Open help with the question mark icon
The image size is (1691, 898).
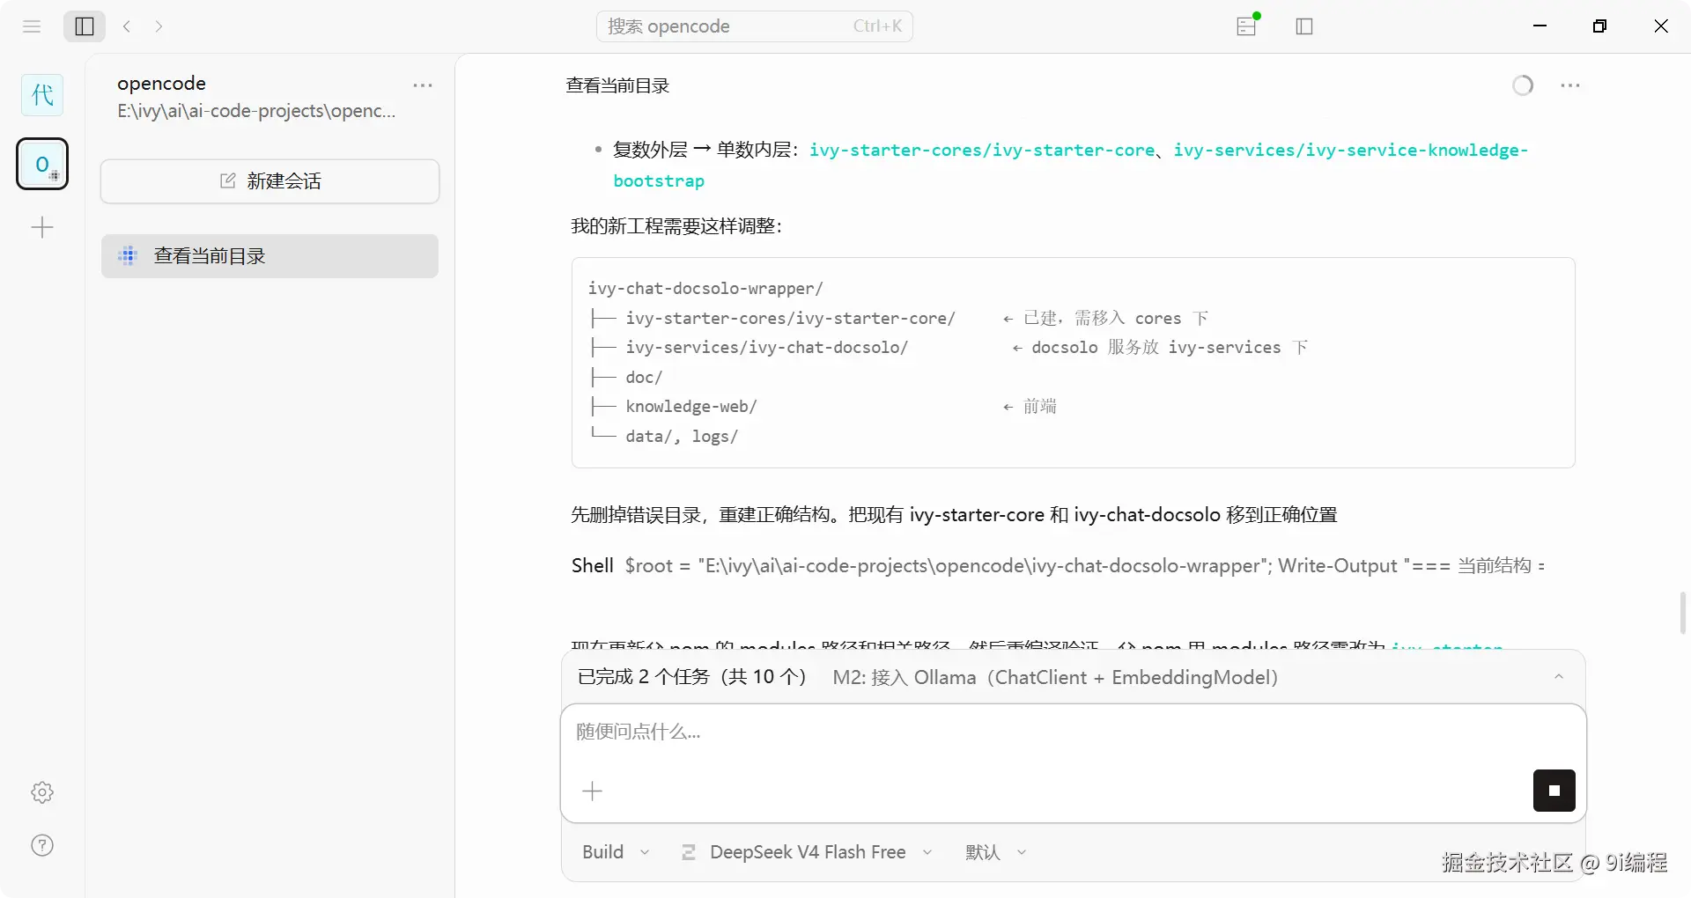pyautogui.click(x=42, y=845)
